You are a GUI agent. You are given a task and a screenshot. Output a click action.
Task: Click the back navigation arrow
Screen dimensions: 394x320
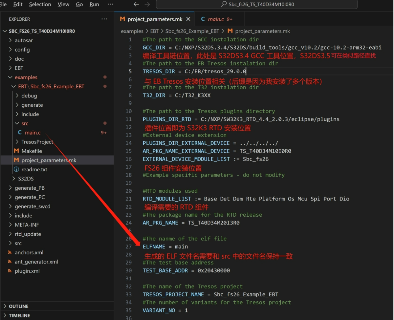[136, 4]
